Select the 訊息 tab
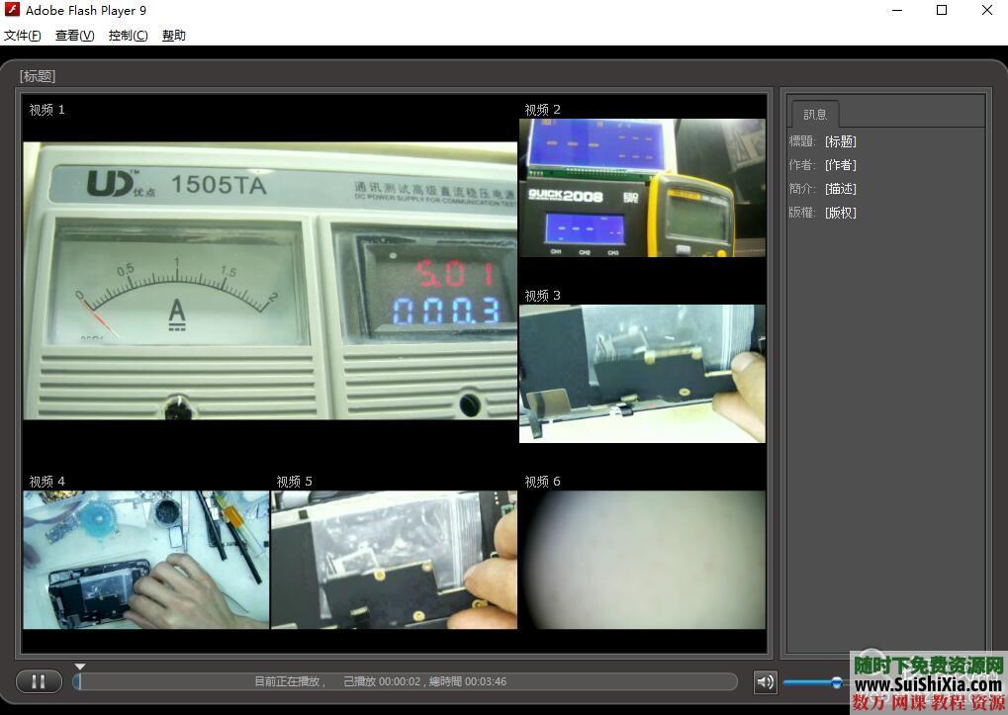 click(815, 114)
